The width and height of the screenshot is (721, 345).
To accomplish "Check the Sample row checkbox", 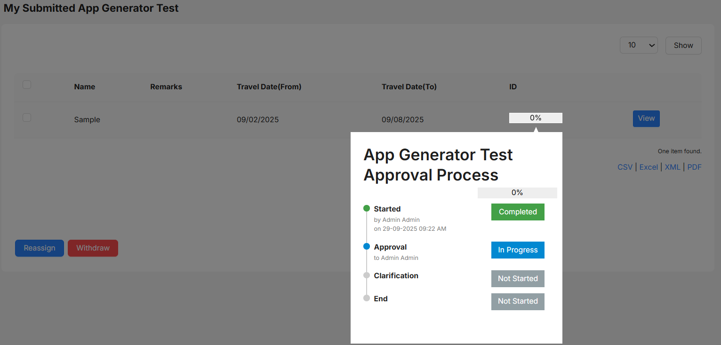I will coord(27,118).
